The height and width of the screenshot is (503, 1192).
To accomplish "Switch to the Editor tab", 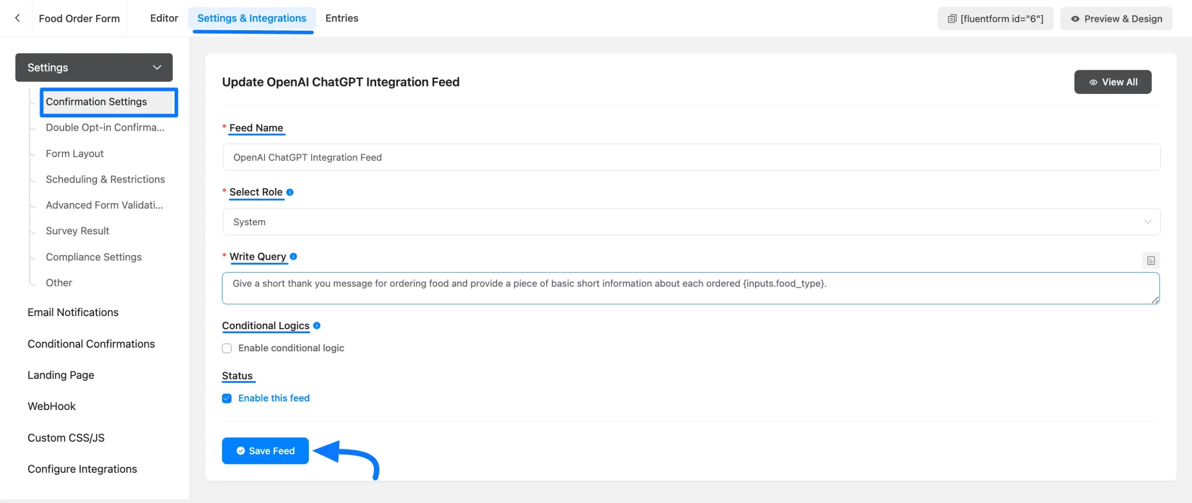I will coord(164,18).
